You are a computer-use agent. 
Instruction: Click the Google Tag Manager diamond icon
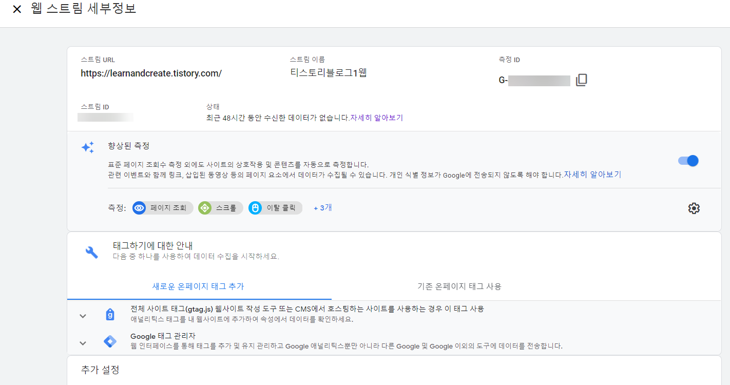tap(110, 341)
